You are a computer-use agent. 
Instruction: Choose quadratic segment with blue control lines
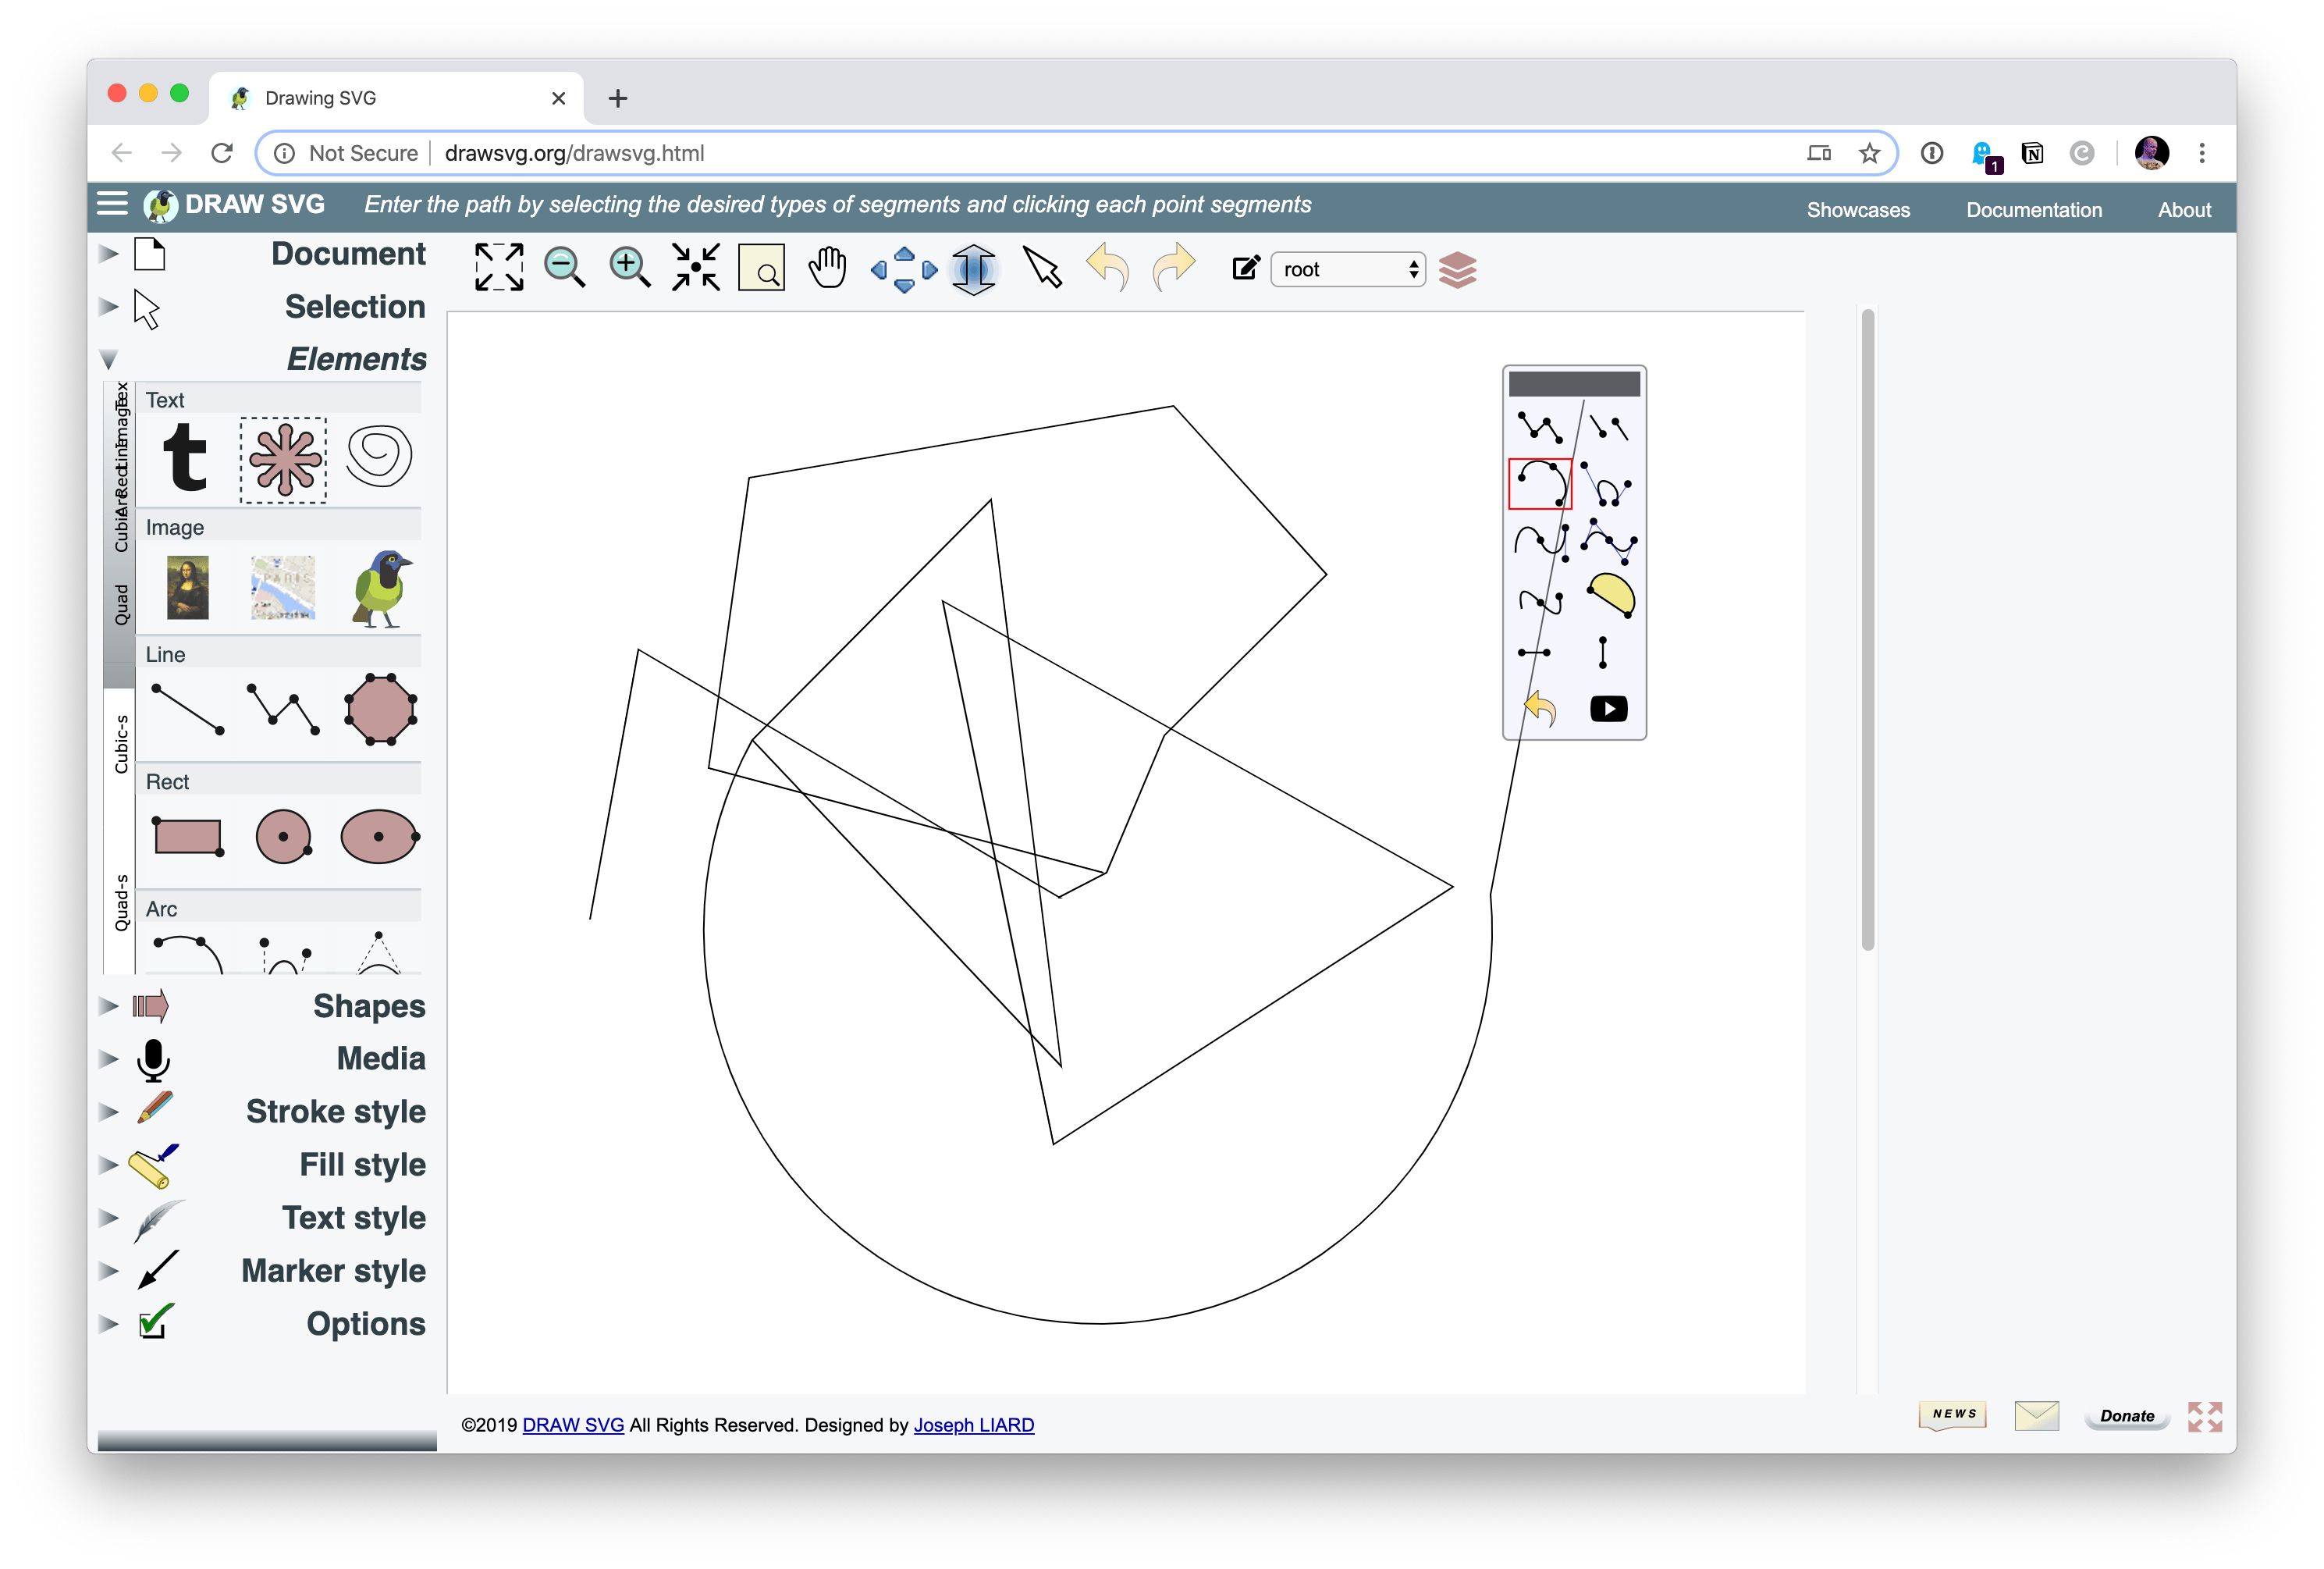[1609, 541]
